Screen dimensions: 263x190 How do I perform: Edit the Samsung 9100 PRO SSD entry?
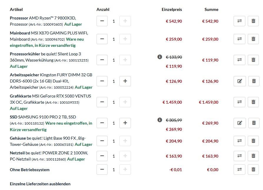(x=239, y=123)
